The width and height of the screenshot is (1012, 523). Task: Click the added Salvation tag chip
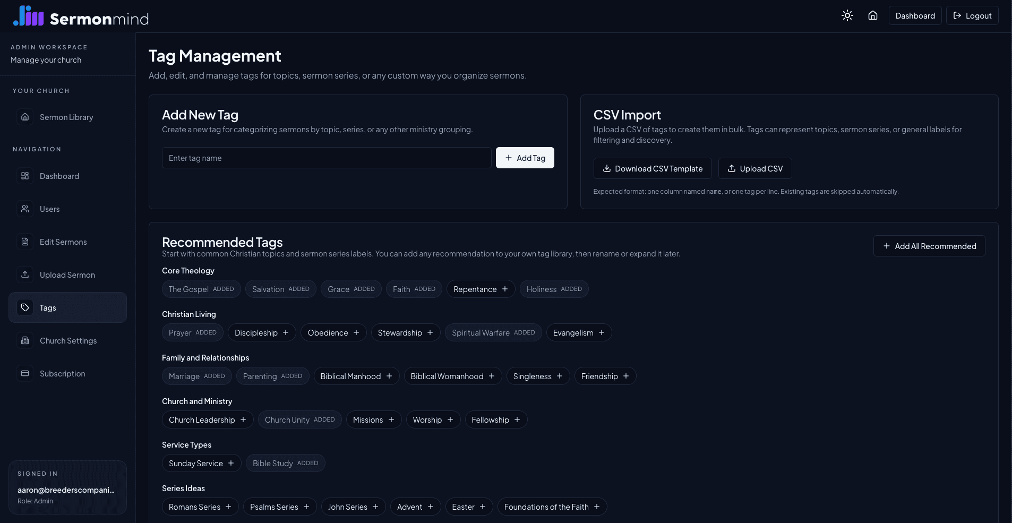point(281,289)
